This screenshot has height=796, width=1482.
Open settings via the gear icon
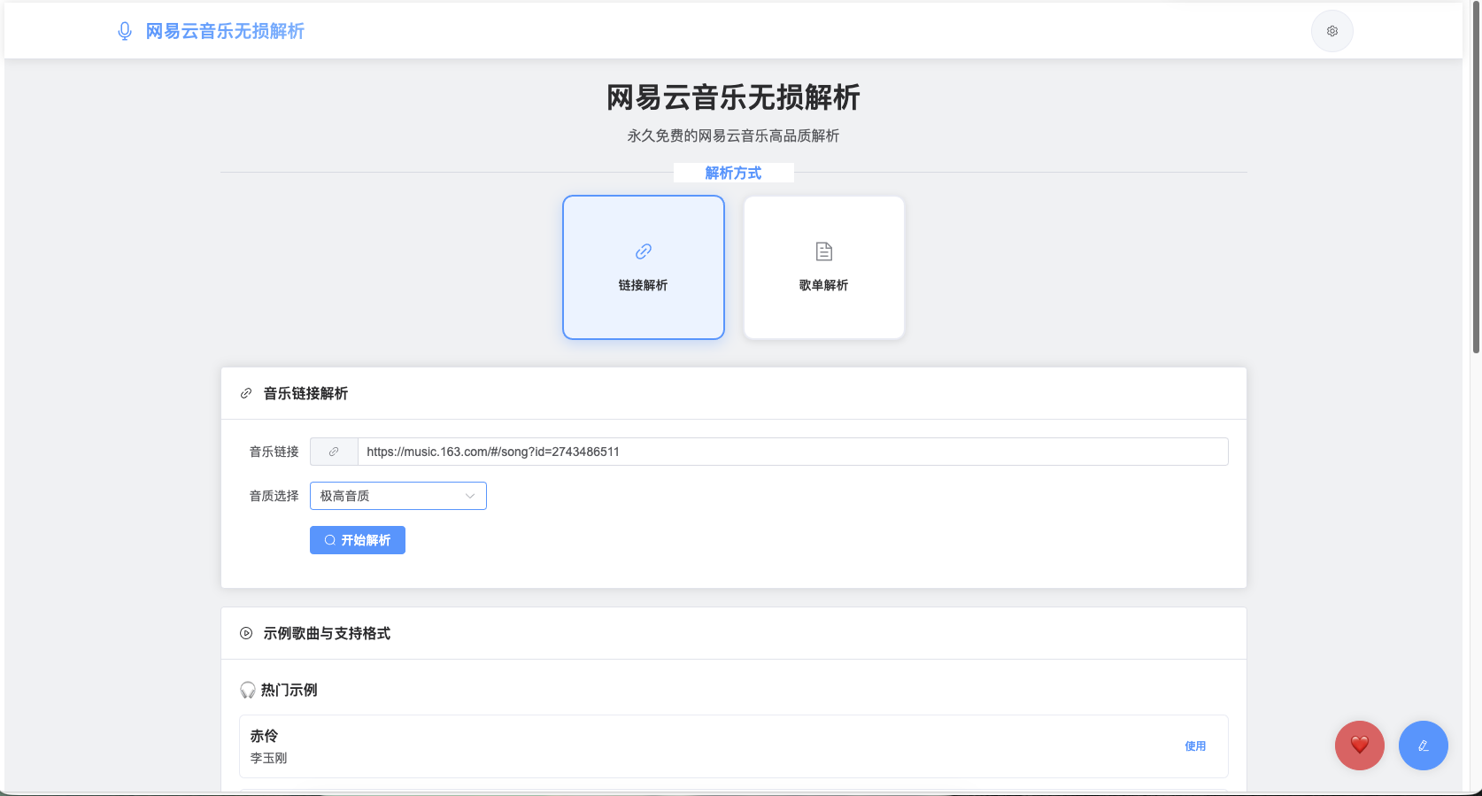click(x=1331, y=31)
